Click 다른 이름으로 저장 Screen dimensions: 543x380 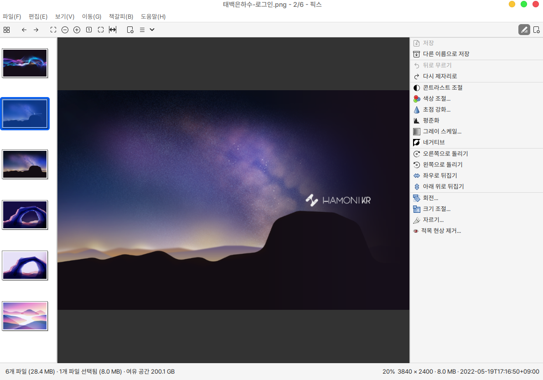pyautogui.click(x=445, y=54)
